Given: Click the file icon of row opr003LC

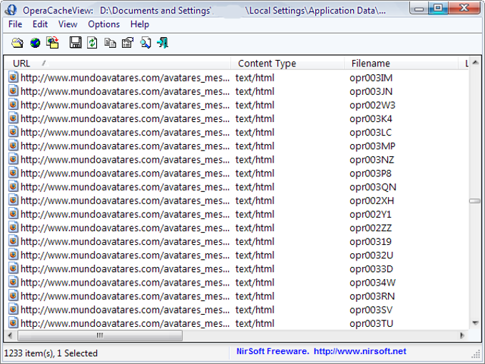Looking at the screenshot, I should [13, 132].
